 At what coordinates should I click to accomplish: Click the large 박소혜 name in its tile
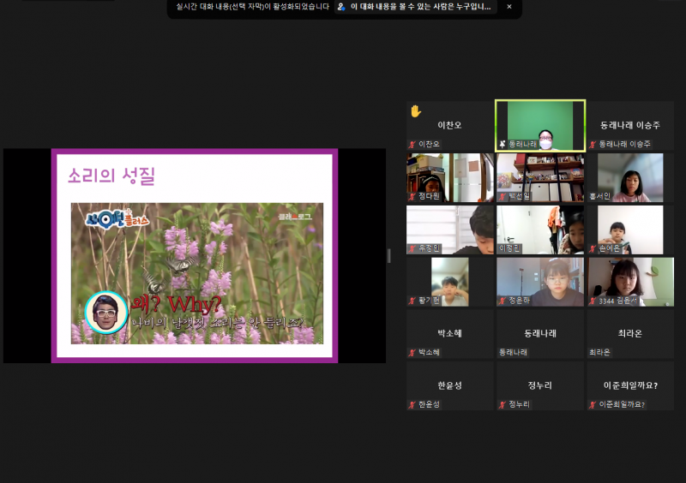449,333
